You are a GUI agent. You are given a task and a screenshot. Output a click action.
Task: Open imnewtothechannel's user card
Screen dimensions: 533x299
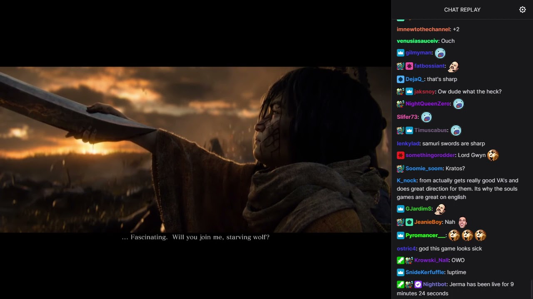[423, 29]
